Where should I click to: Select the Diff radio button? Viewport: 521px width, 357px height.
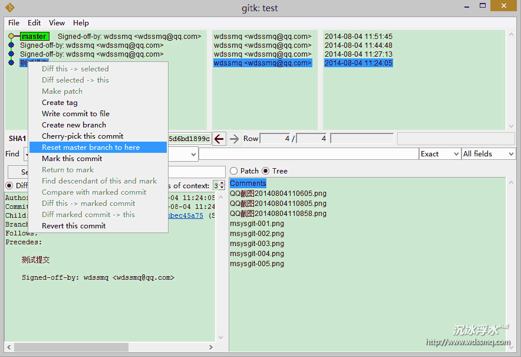(9, 186)
